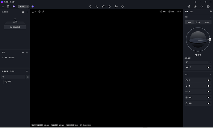This screenshot has height=128, width=213.
Task: Select the eyedropper tool above viewport
Action: click(43, 11)
